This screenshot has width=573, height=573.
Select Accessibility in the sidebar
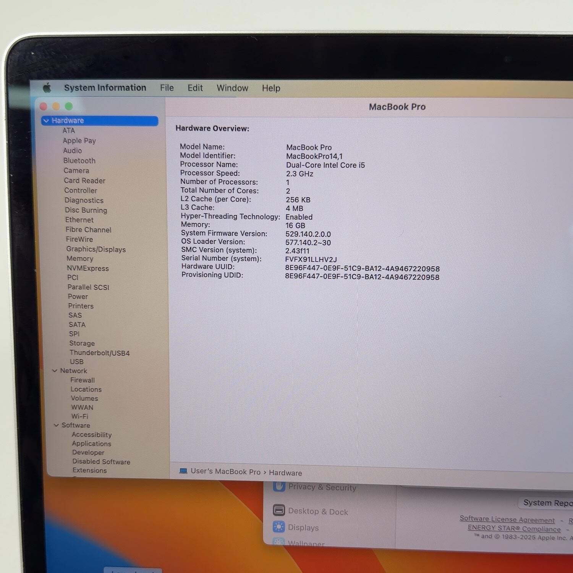pos(92,435)
